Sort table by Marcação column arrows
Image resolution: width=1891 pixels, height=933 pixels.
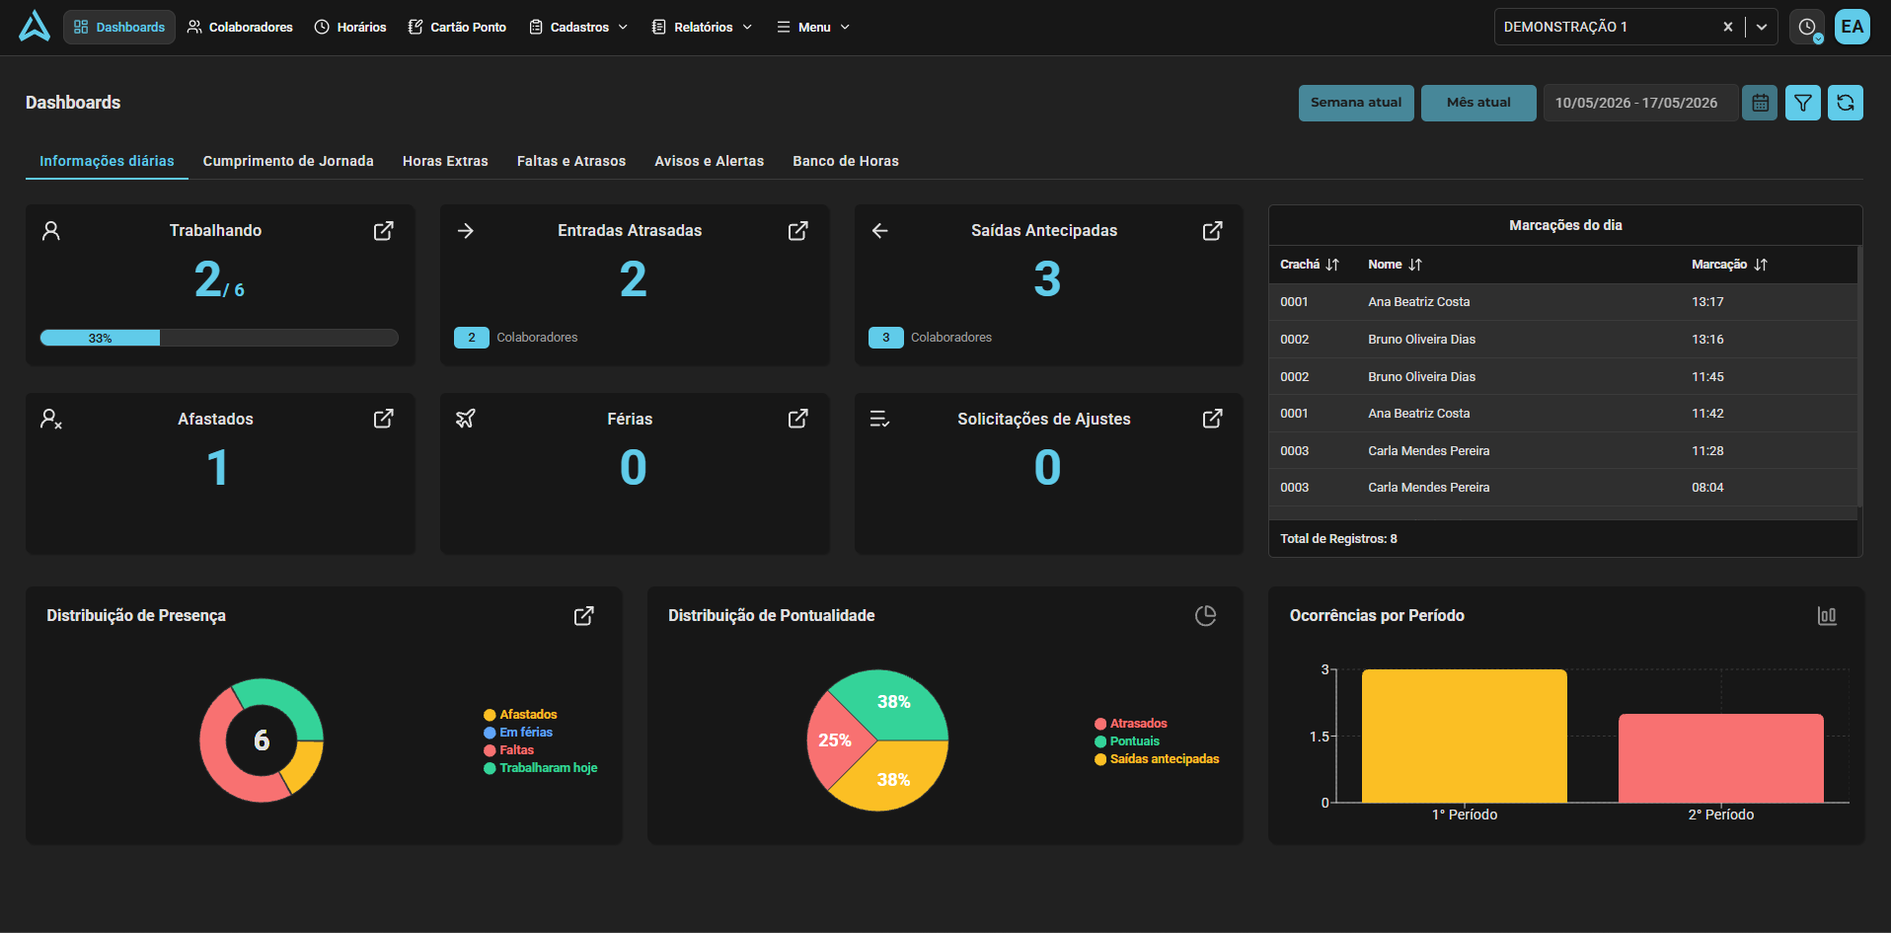(1761, 265)
